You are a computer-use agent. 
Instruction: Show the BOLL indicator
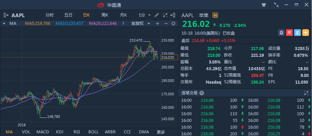point(93,132)
